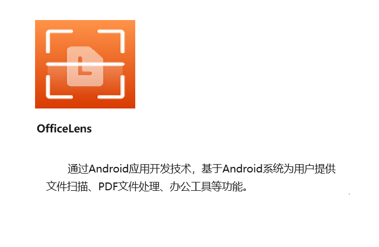Click the second Android word in the description
Screen dimensions: 379x247
pos(243,169)
